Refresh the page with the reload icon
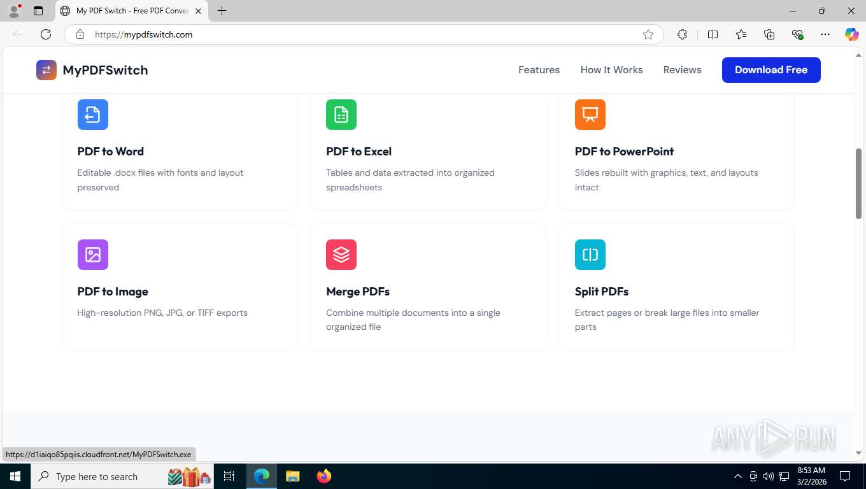Screen dimensions: 866x489 pyautogui.click(x=46, y=34)
